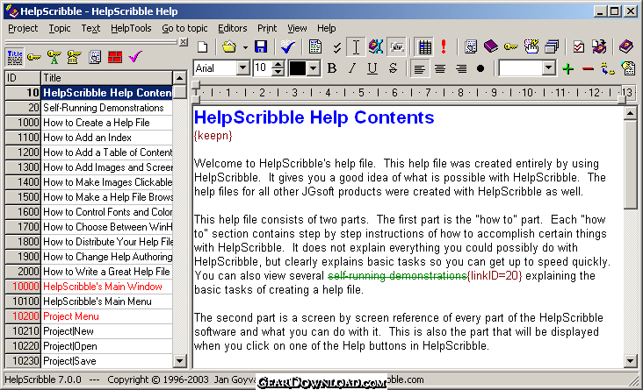The width and height of the screenshot is (643, 390).
Task: Select the red topic HelpScribble's Main Window
Action: tap(89, 287)
